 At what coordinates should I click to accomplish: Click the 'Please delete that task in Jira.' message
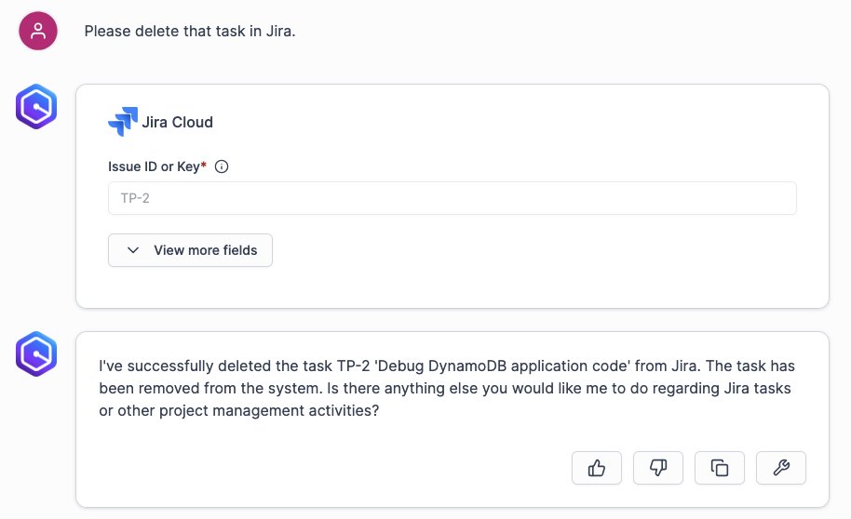190,32
